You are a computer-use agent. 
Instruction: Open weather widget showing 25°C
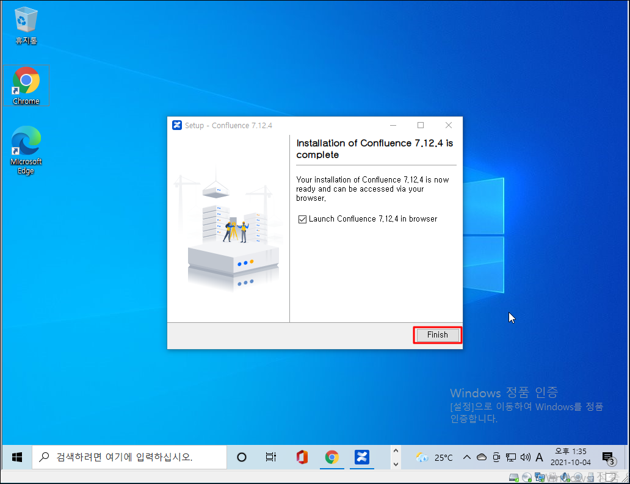coord(434,457)
